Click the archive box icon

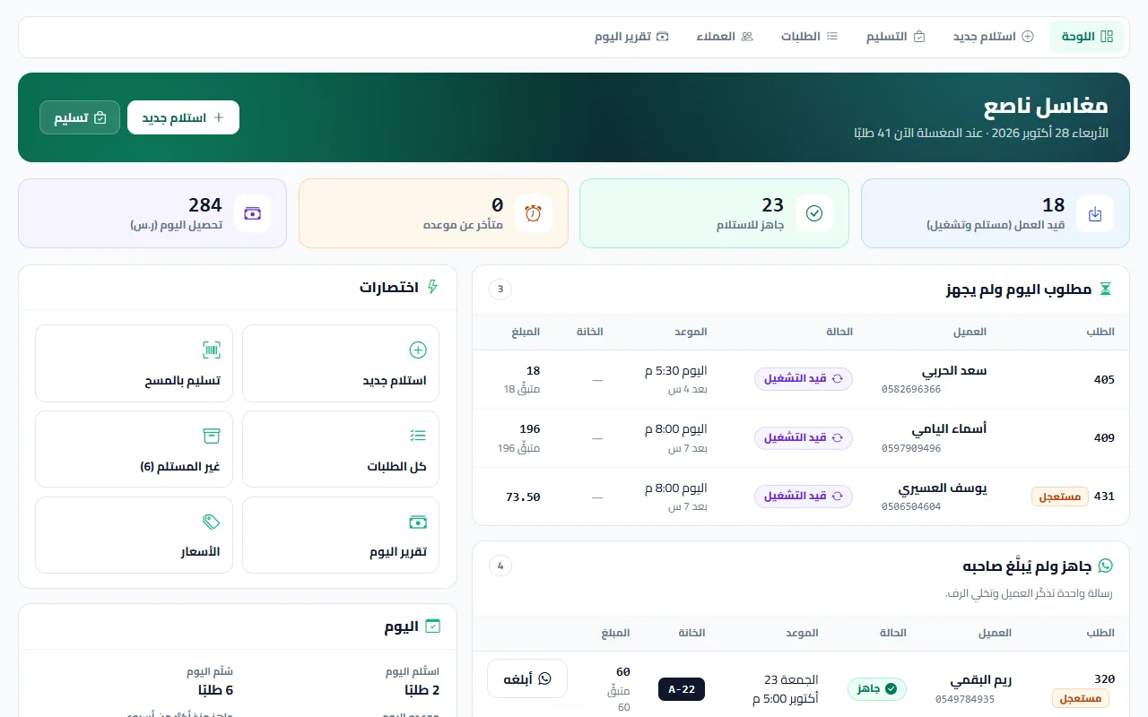(211, 436)
